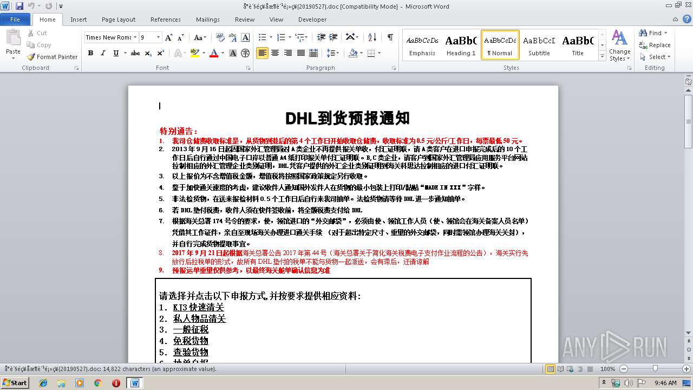This screenshot has width=693, height=390.
Task: Click the Clear Formatting icon
Action: pyautogui.click(x=220, y=37)
